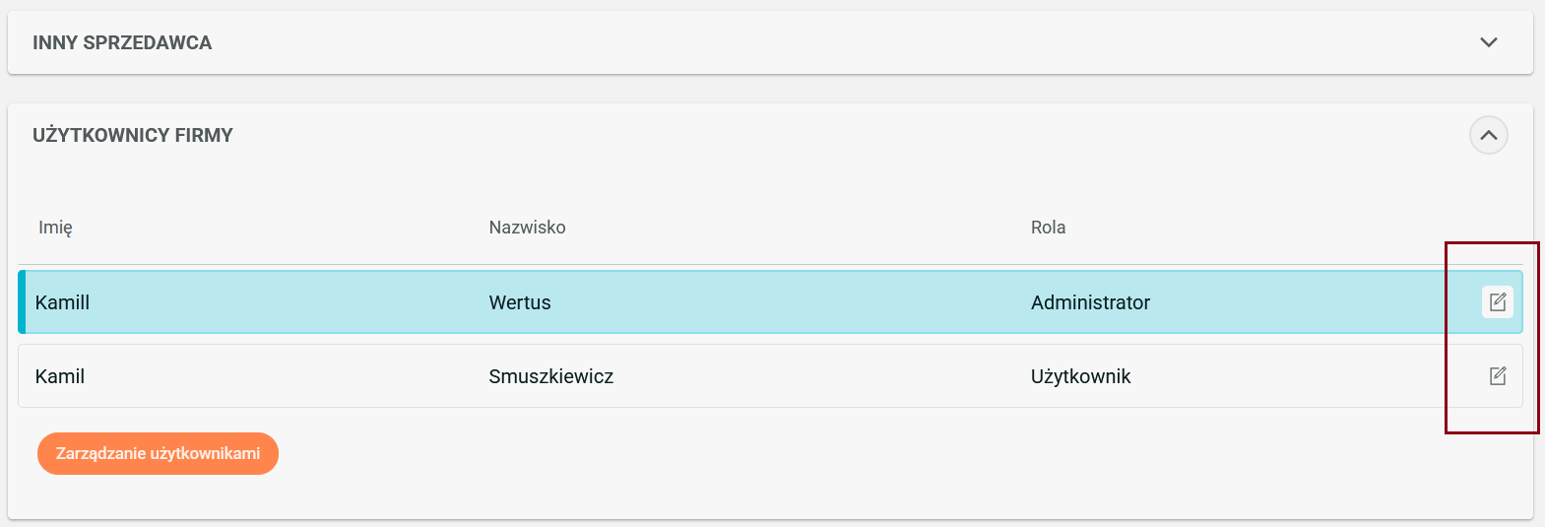Viewport: 1545px width, 527px height.
Task: Edit the Kamil Smuszkiewicz user entry
Action: tap(1497, 376)
